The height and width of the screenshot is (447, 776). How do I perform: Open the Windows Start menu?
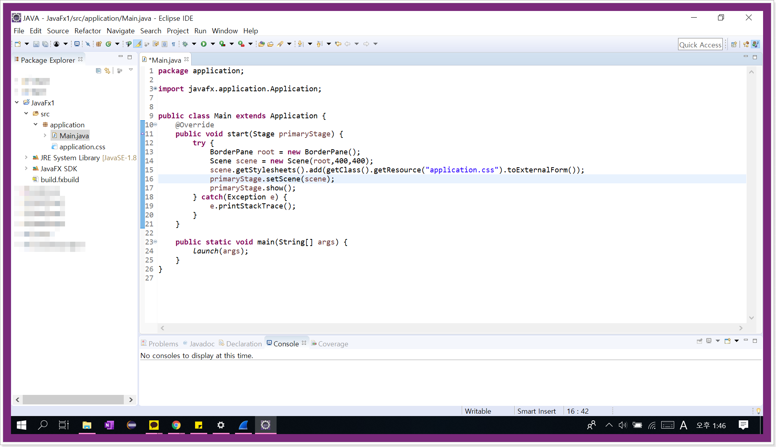[x=22, y=425]
